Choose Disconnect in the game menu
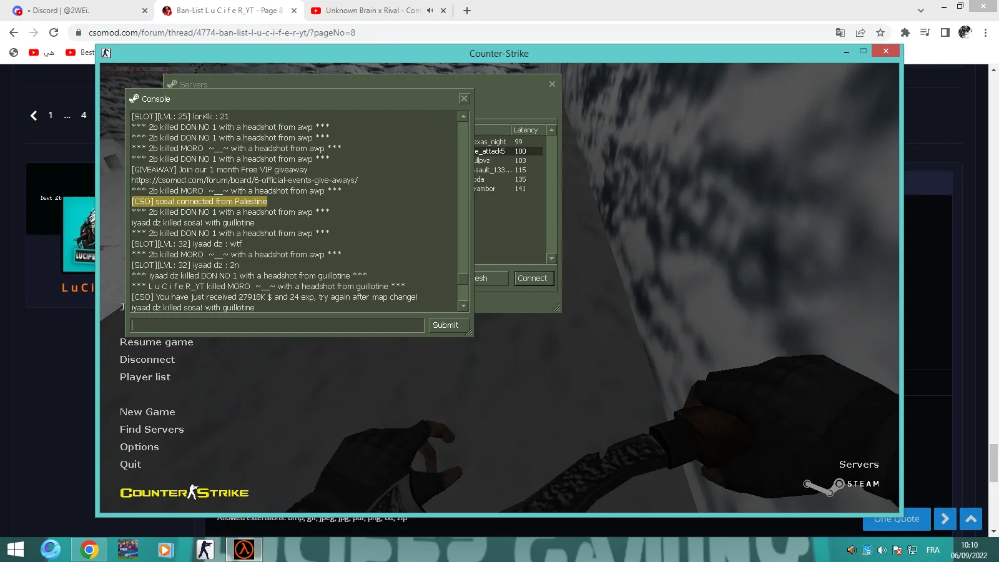 (147, 360)
